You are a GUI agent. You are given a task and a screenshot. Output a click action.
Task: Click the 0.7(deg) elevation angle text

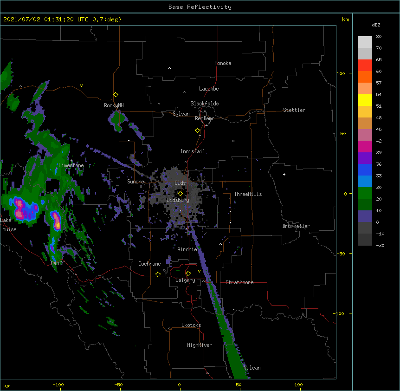pos(107,20)
